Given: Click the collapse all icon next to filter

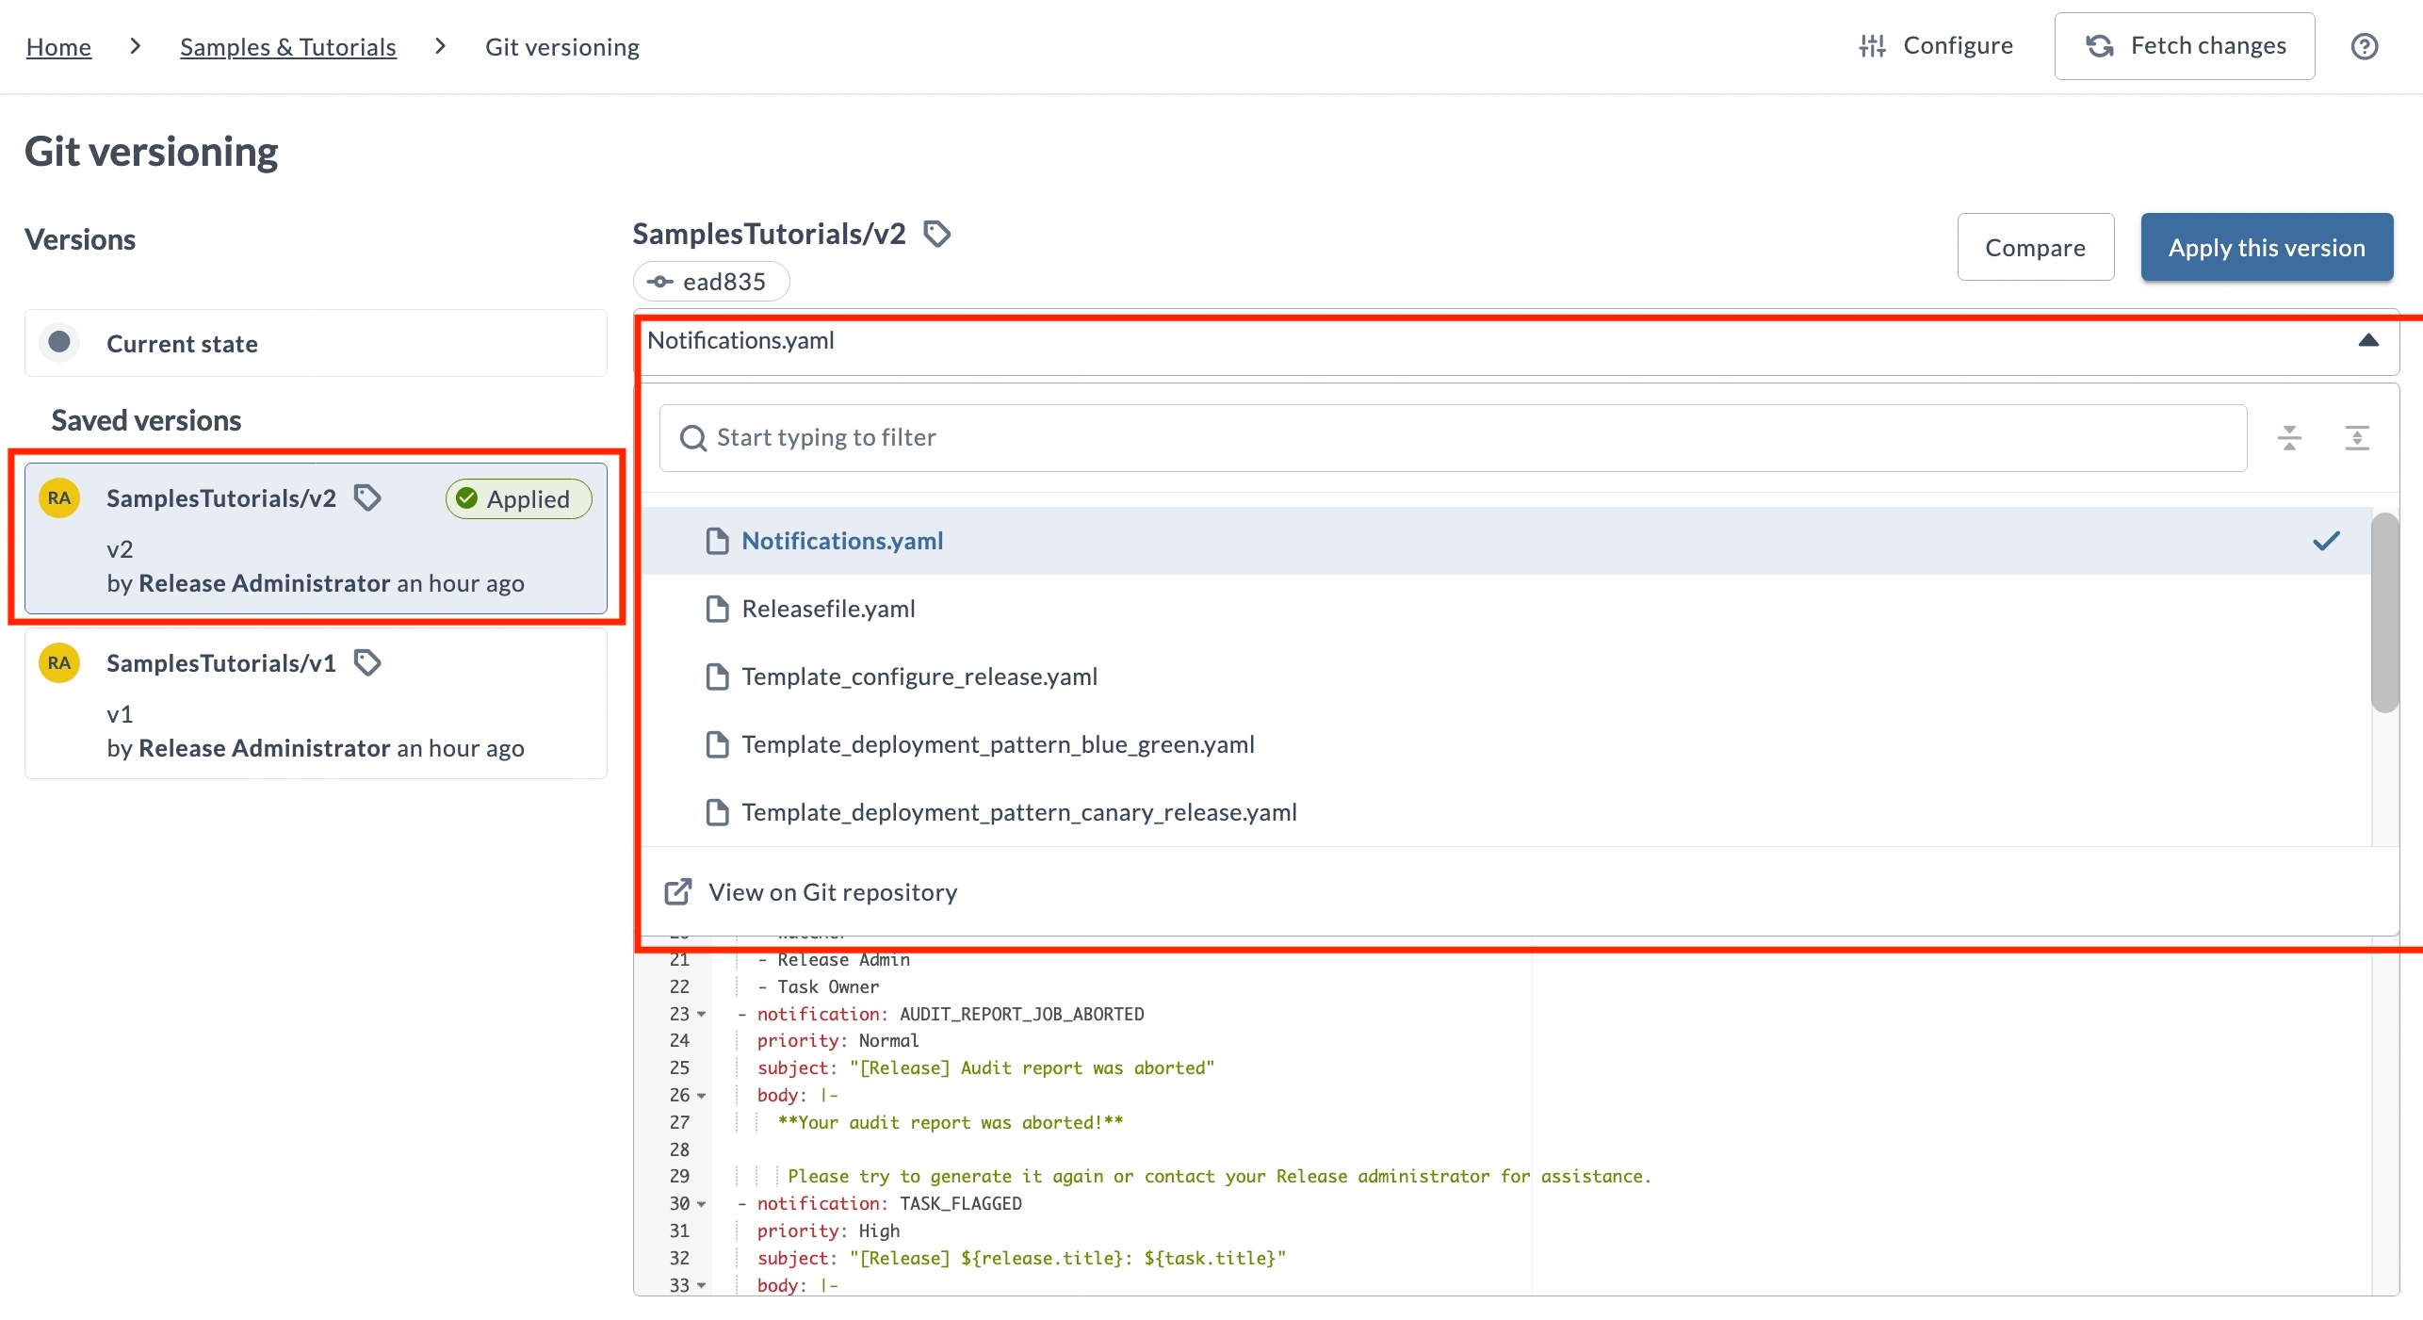Looking at the screenshot, I should click(x=2289, y=437).
